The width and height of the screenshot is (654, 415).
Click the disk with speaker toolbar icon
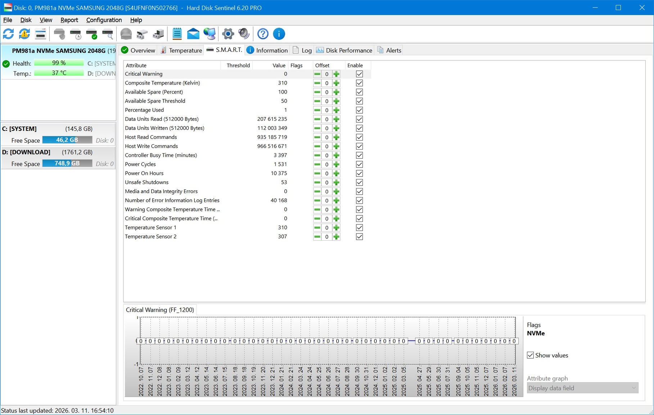[x=59, y=34]
